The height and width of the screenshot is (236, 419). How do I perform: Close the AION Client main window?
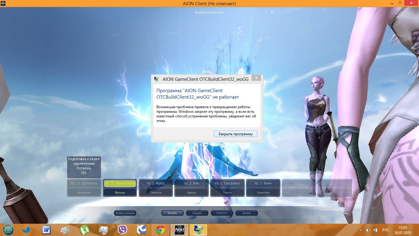[411, 3]
